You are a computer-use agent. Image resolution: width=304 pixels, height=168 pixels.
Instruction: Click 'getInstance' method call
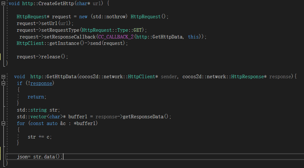click(x=64, y=43)
